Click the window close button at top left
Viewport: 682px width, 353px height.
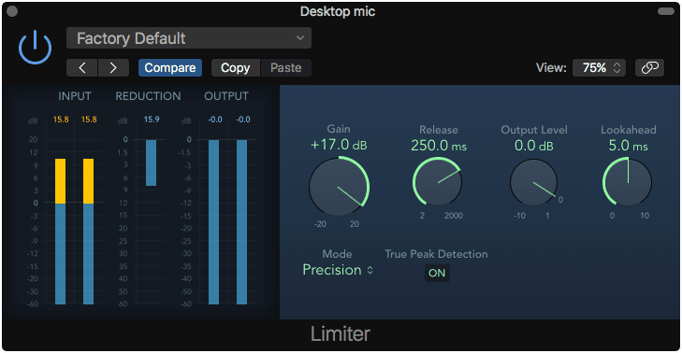coord(12,11)
